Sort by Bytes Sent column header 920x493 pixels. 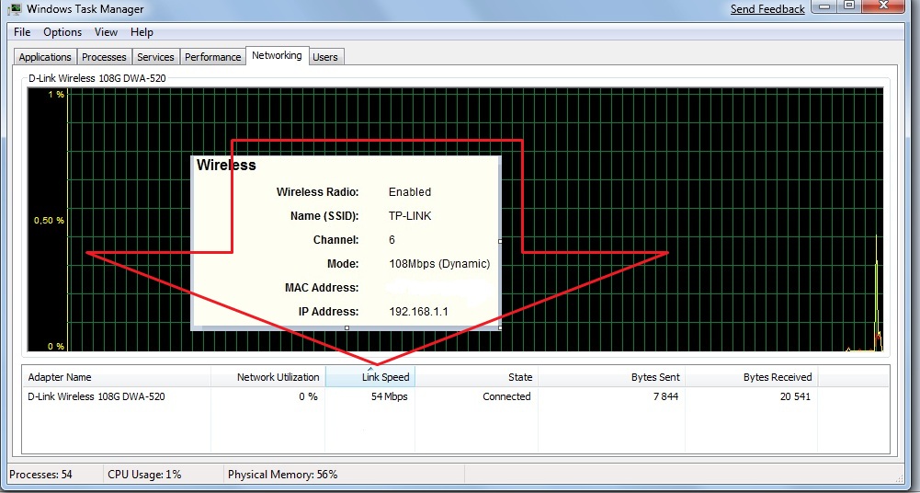click(611, 377)
